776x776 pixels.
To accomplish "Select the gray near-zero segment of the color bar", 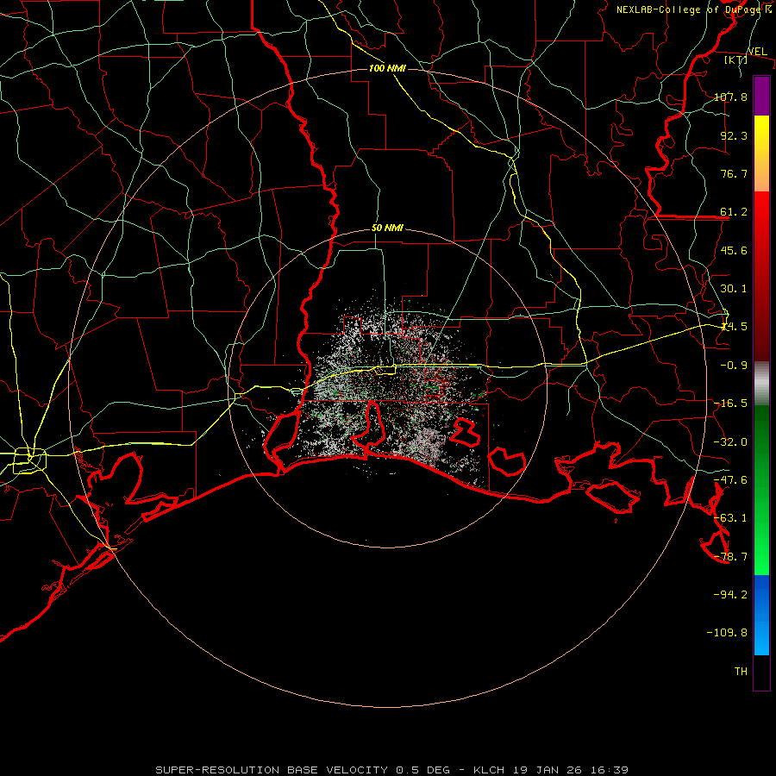I will coord(761,384).
